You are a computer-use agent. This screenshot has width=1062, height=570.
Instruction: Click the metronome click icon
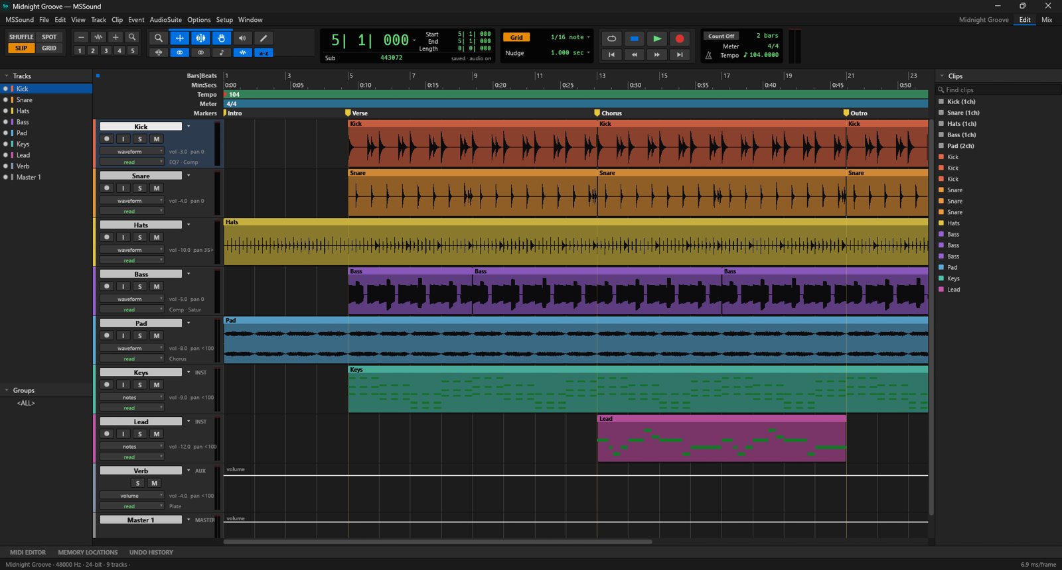(x=708, y=55)
